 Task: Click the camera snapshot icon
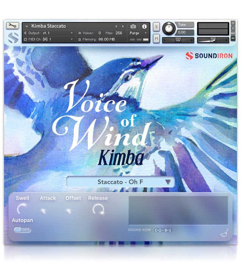click(133, 26)
